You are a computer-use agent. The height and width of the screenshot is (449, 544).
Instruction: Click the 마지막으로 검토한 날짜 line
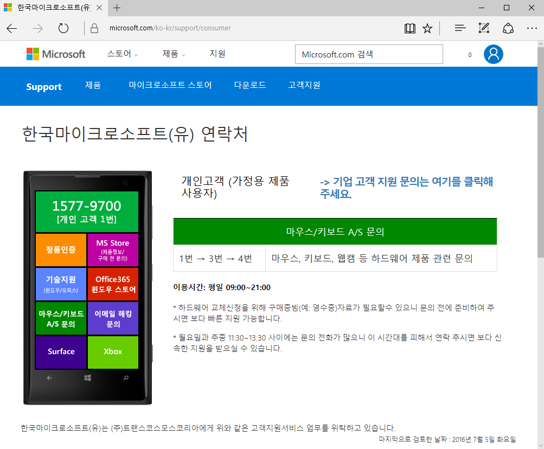click(447, 439)
